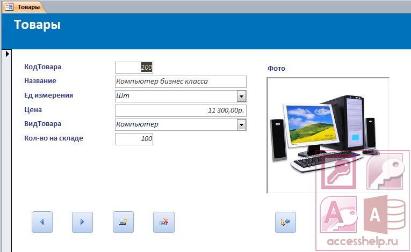This screenshot has width=411, height=252.
Task: Click the ВидТовара label
Action: point(43,124)
